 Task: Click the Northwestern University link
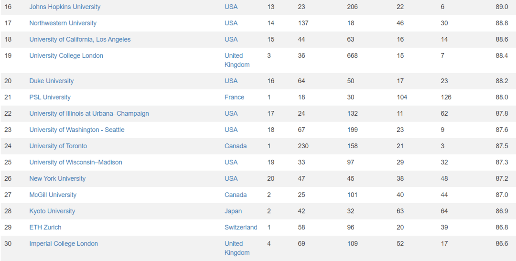tap(63, 23)
